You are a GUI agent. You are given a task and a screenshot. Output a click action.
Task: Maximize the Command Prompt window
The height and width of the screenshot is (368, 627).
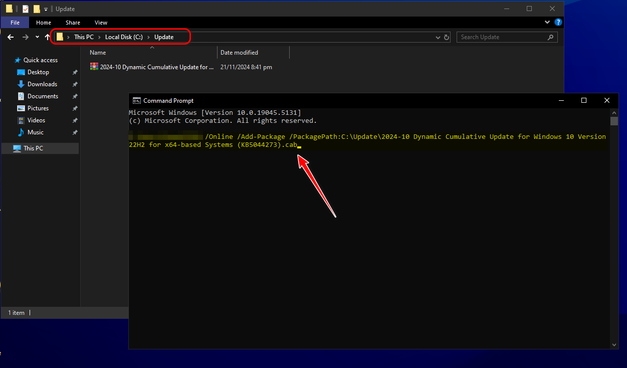(x=584, y=100)
